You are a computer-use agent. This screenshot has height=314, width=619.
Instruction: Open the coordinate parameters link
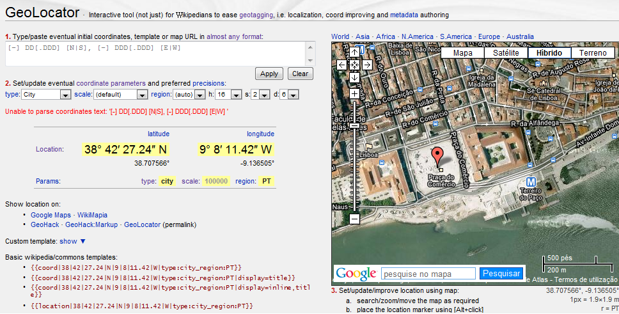tap(111, 83)
